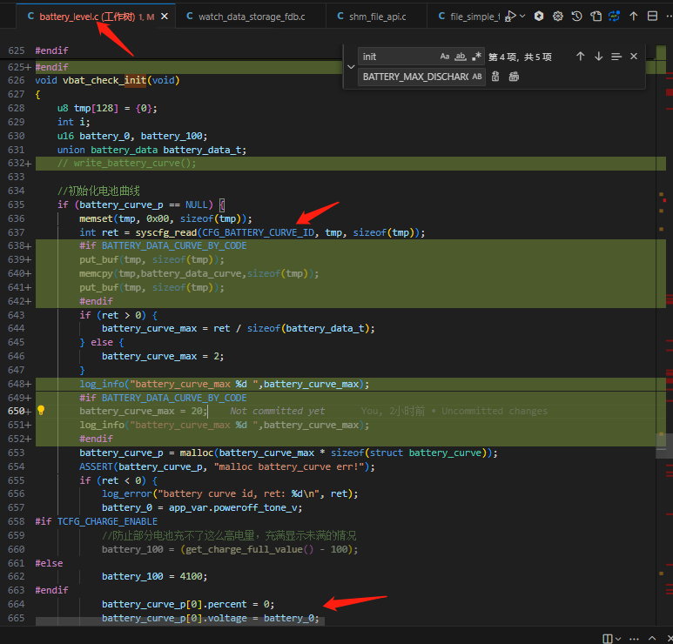The width and height of the screenshot is (673, 644).
Task: Click the horizontal scrollbar at editor bottom
Action: point(180,621)
